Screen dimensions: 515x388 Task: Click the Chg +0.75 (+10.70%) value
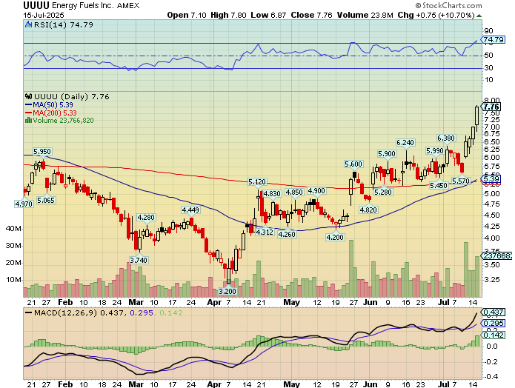pyautogui.click(x=436, y=15)
